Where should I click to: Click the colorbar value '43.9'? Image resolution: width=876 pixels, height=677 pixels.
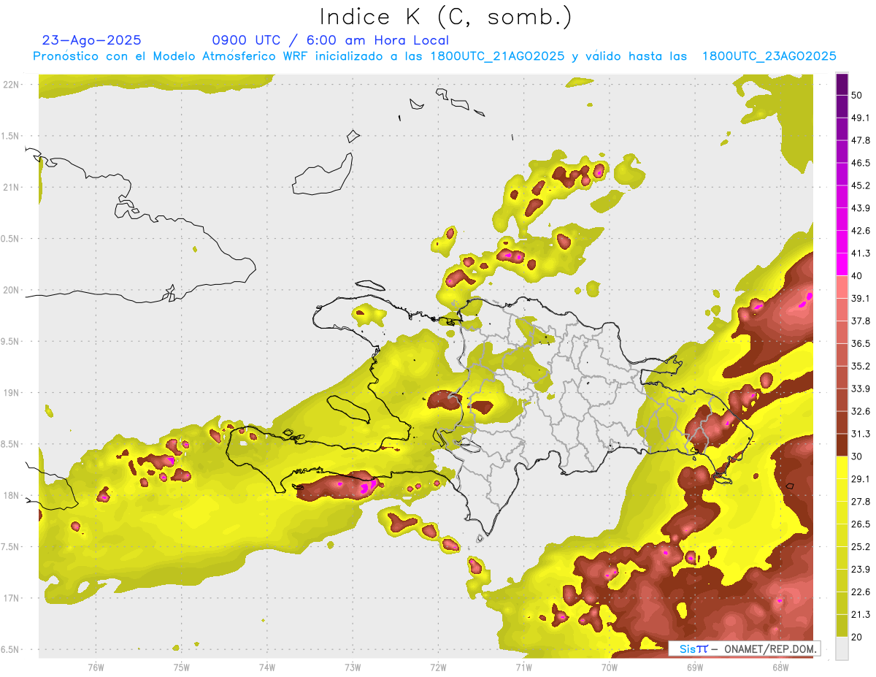click(861, 208)
